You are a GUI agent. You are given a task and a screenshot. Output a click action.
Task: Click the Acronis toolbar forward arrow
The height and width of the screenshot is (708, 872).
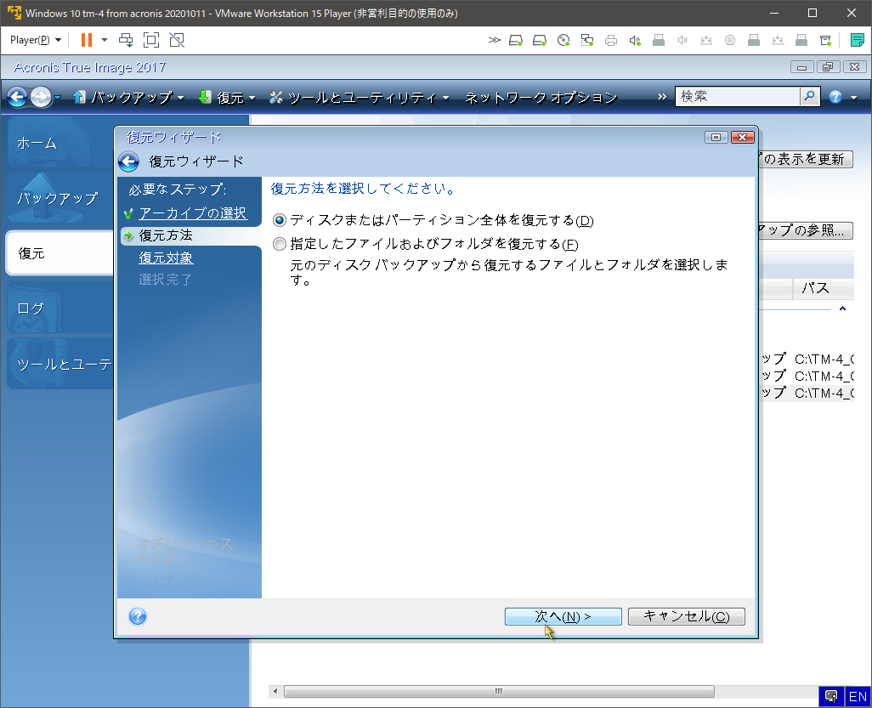tap(41, 98)
